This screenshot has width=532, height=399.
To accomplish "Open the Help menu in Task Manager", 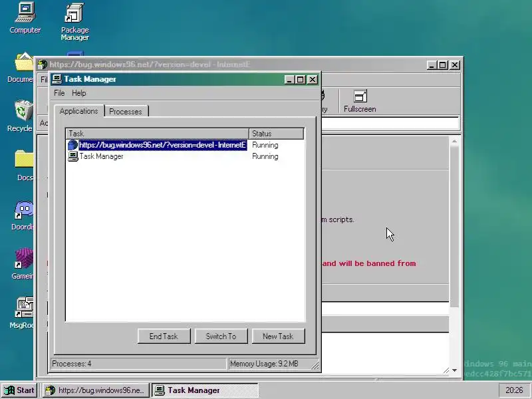I will [78, 93].
